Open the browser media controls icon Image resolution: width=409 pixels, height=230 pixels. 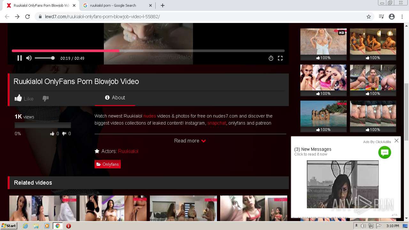tap(381, 17)
